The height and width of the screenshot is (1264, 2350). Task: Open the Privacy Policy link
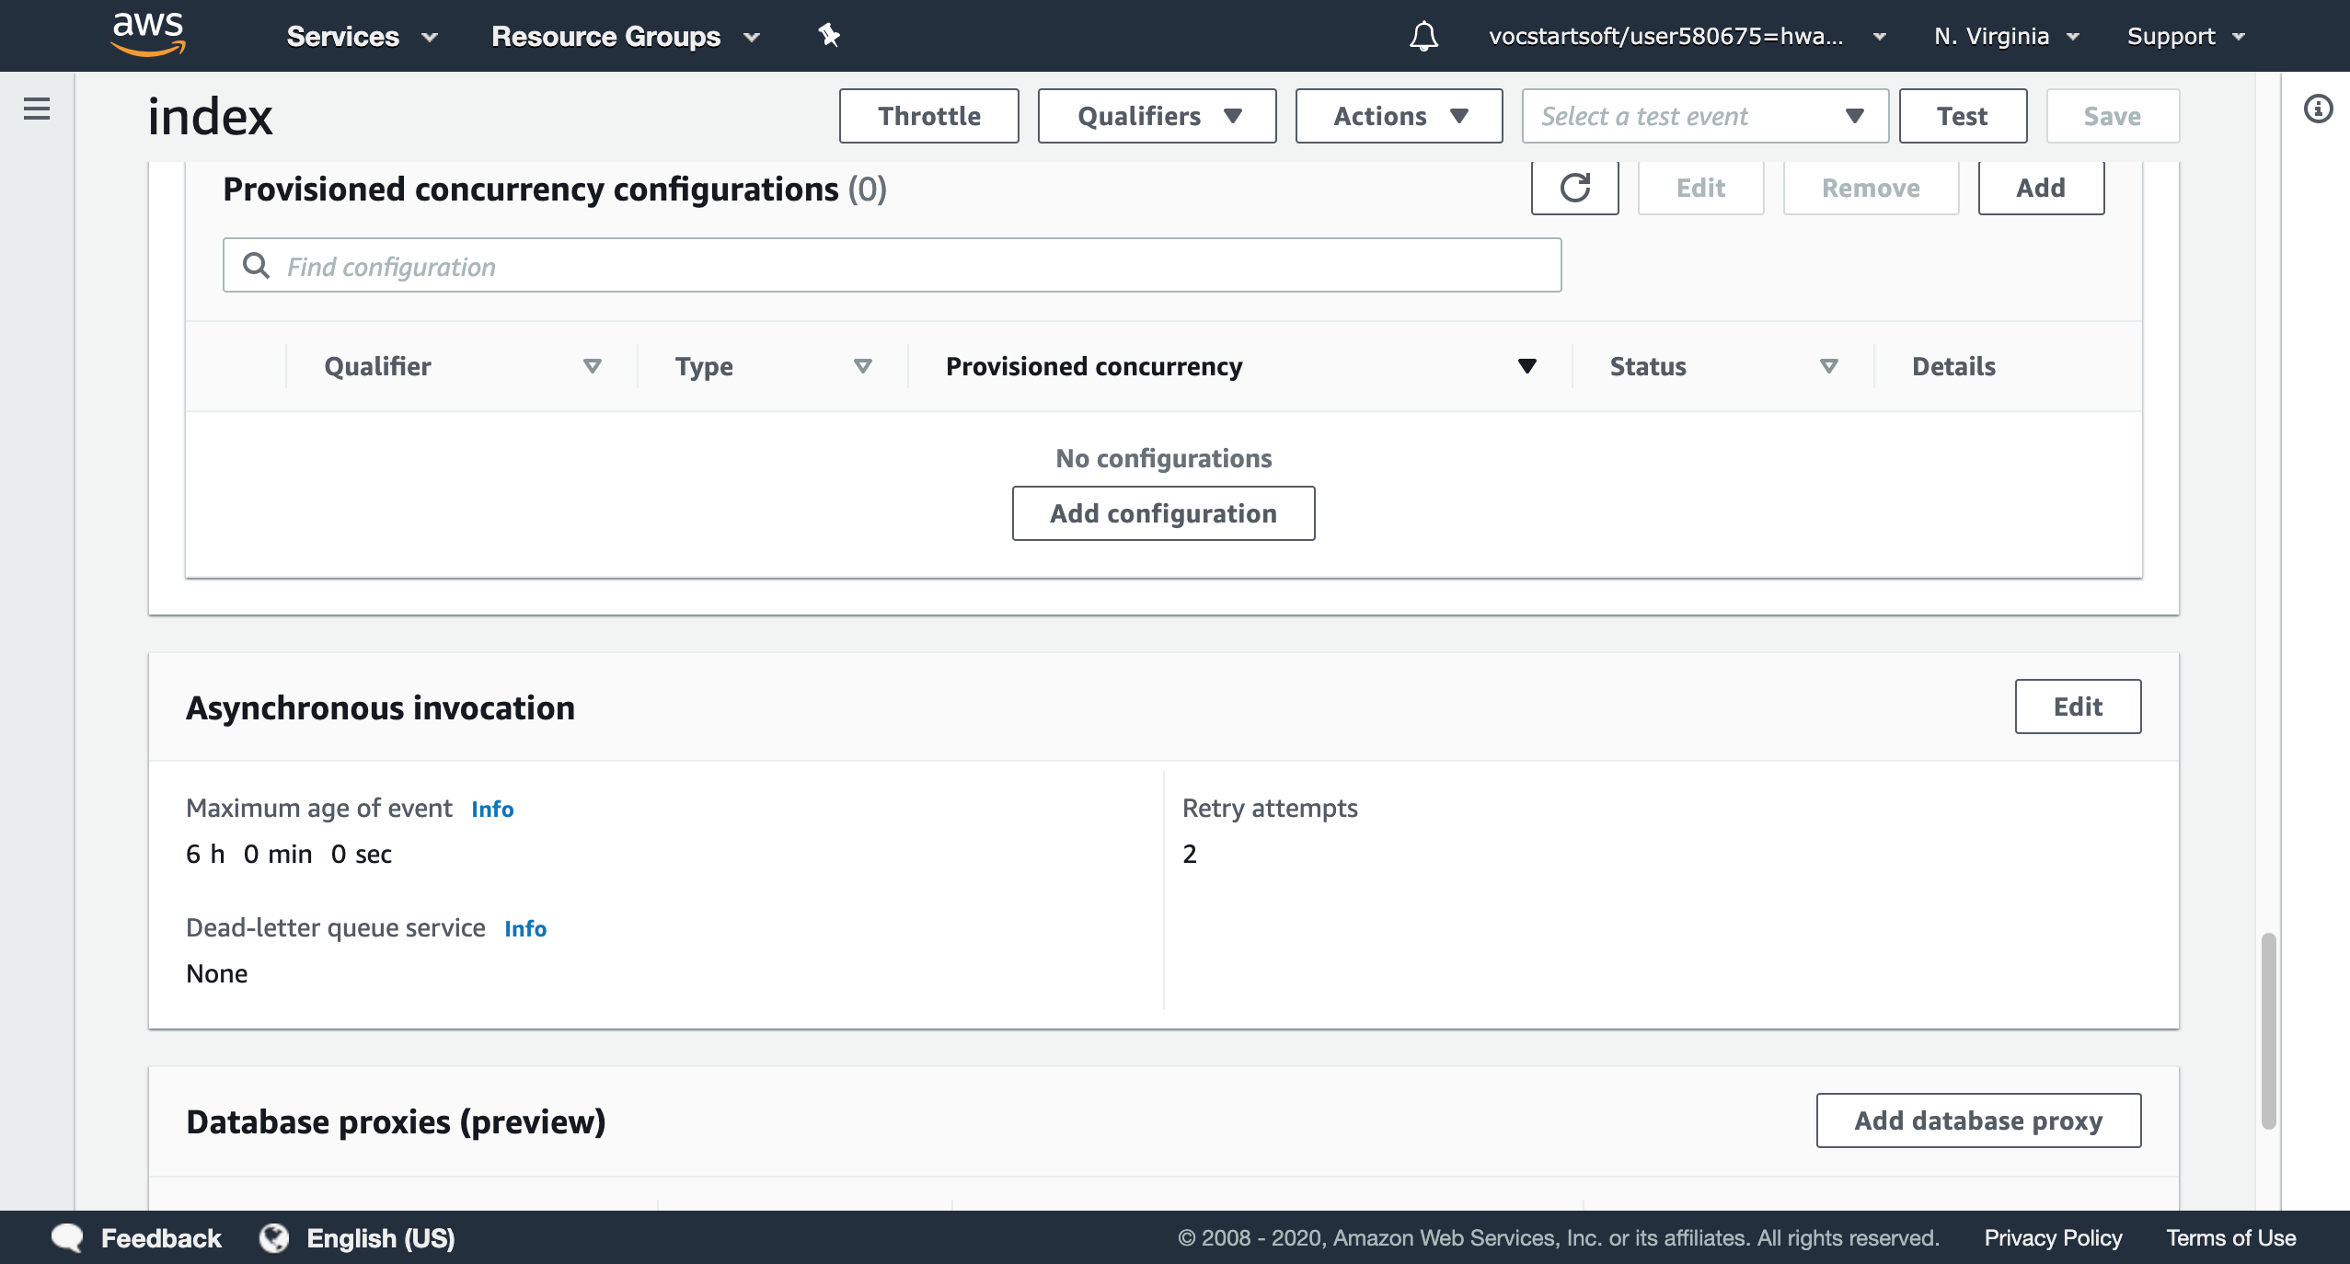click(x=2053, y=1237)
